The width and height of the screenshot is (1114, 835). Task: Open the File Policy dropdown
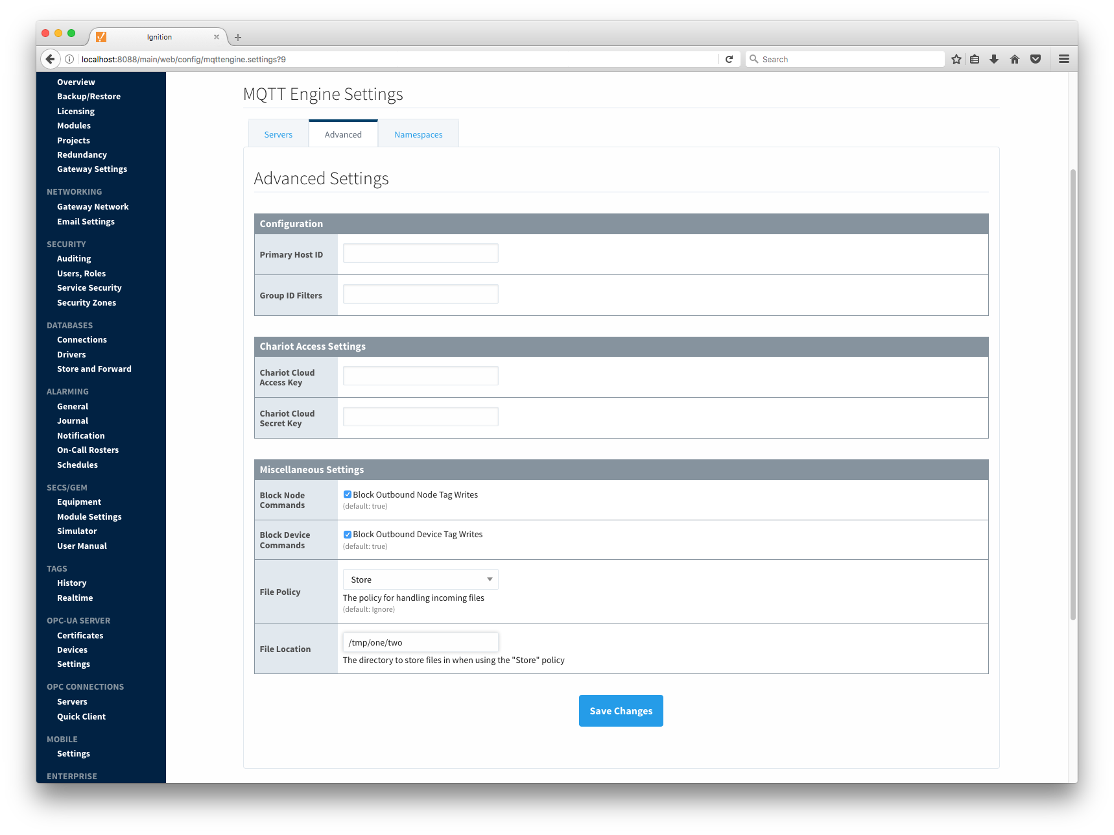coord(420,579)
